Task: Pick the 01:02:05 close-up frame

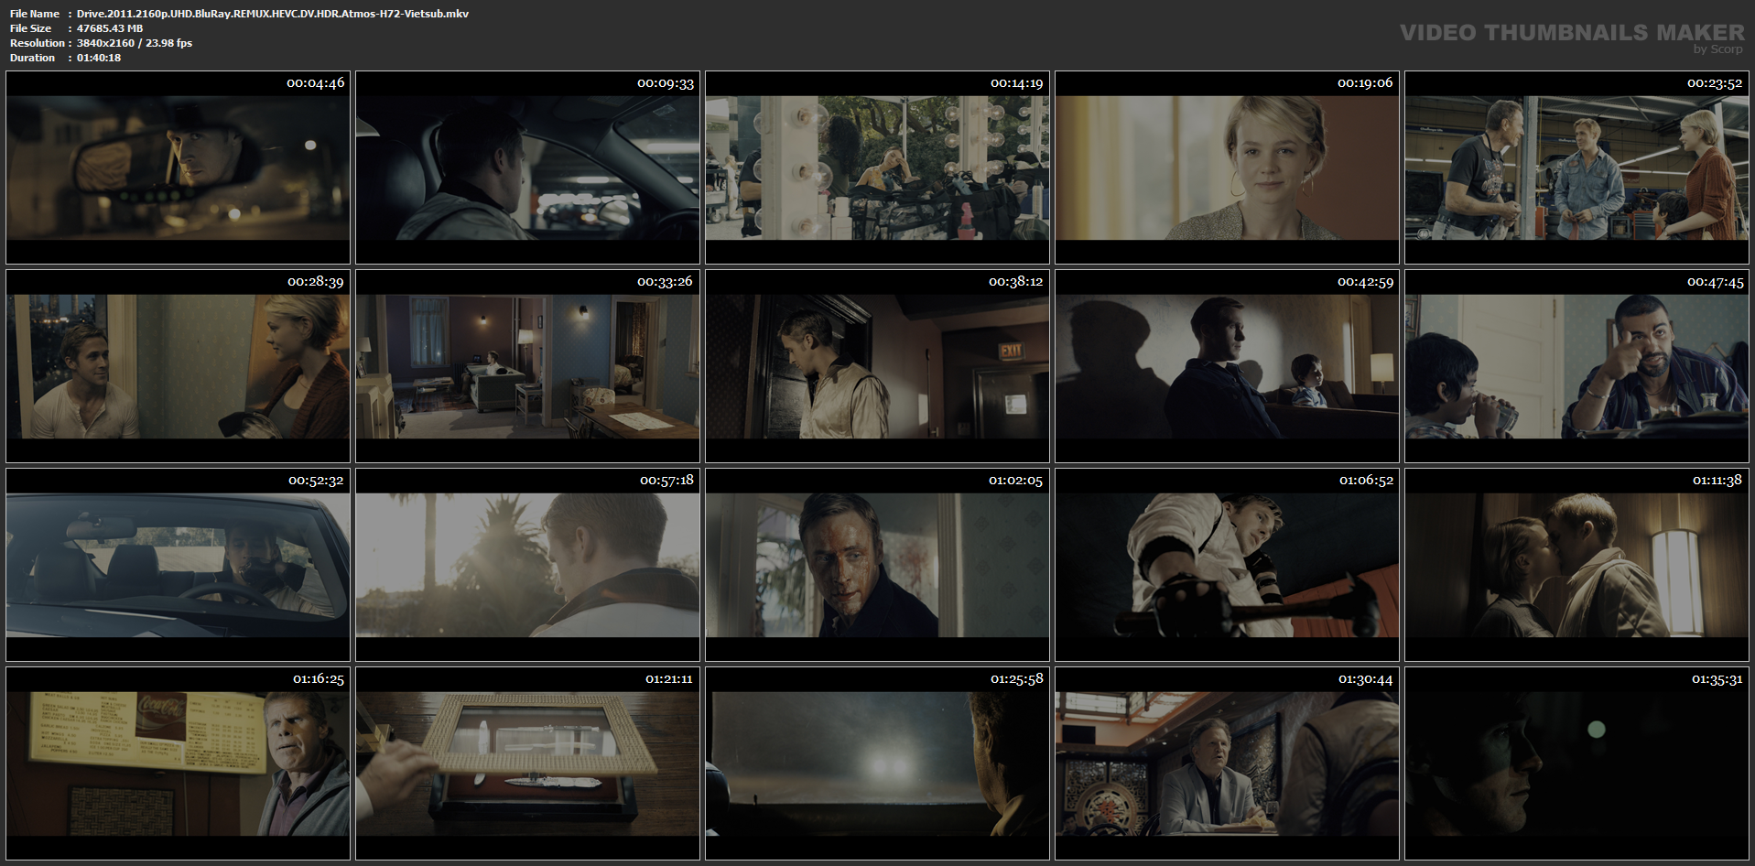Action: click(x=877, y=565)
